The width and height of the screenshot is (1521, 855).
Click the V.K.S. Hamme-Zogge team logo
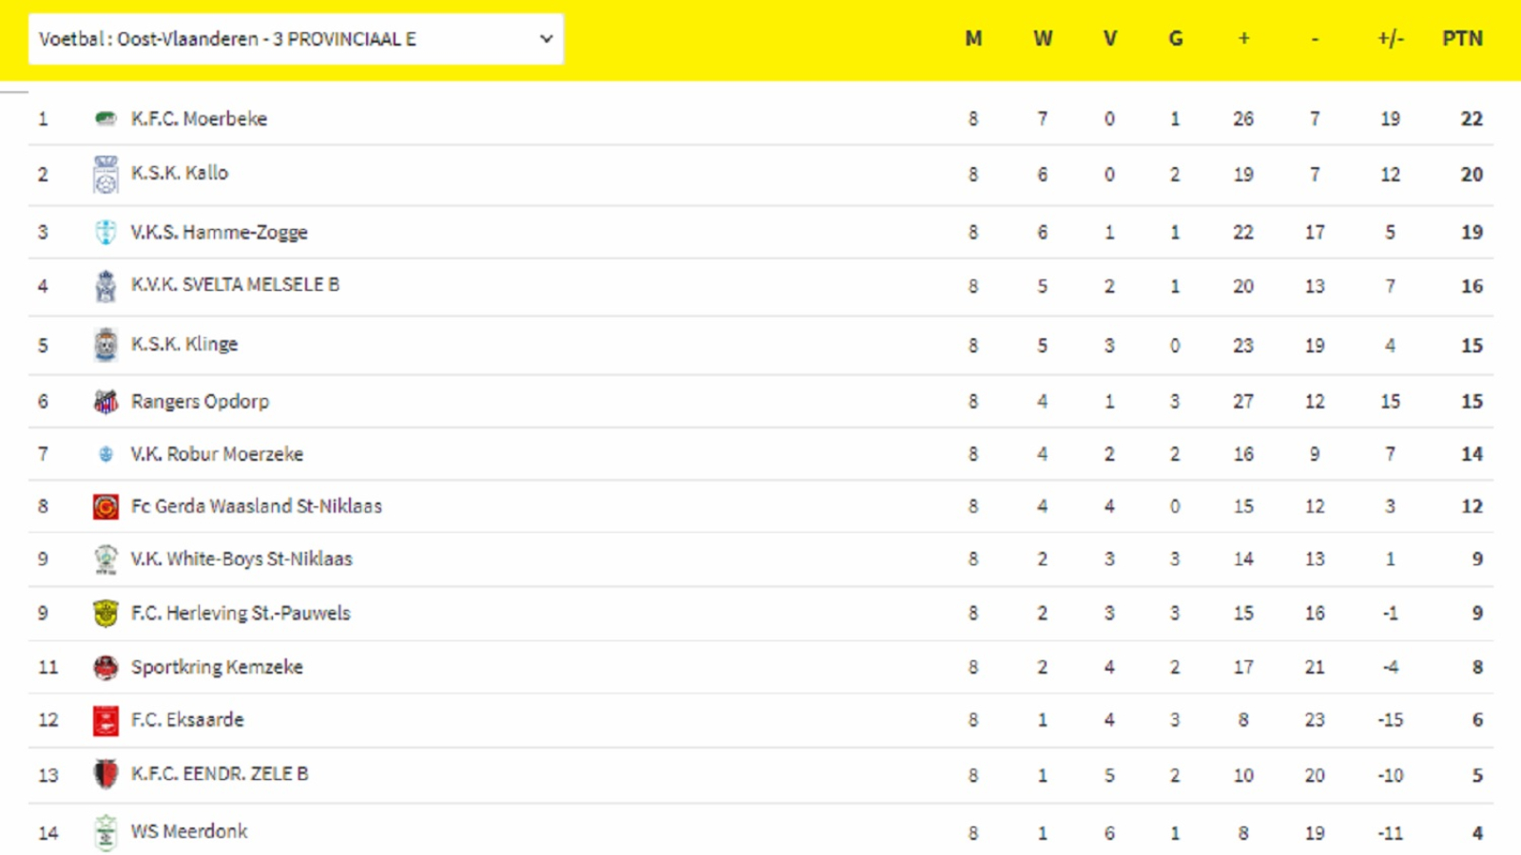pos(106,232)
